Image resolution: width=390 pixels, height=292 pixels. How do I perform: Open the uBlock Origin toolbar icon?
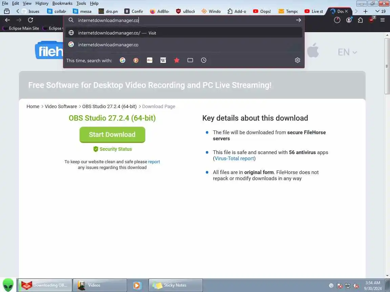372,20
